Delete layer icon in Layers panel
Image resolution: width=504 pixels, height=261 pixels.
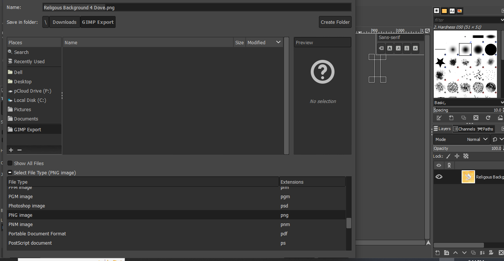(501, 253)
